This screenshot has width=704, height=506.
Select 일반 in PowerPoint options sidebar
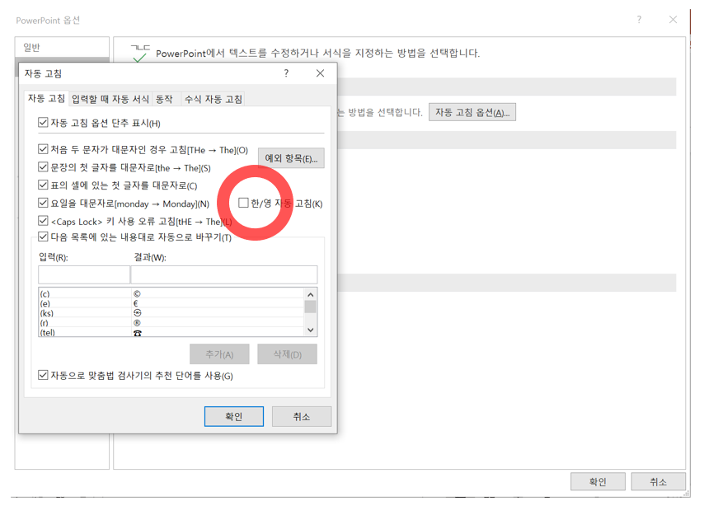(62, 47)
